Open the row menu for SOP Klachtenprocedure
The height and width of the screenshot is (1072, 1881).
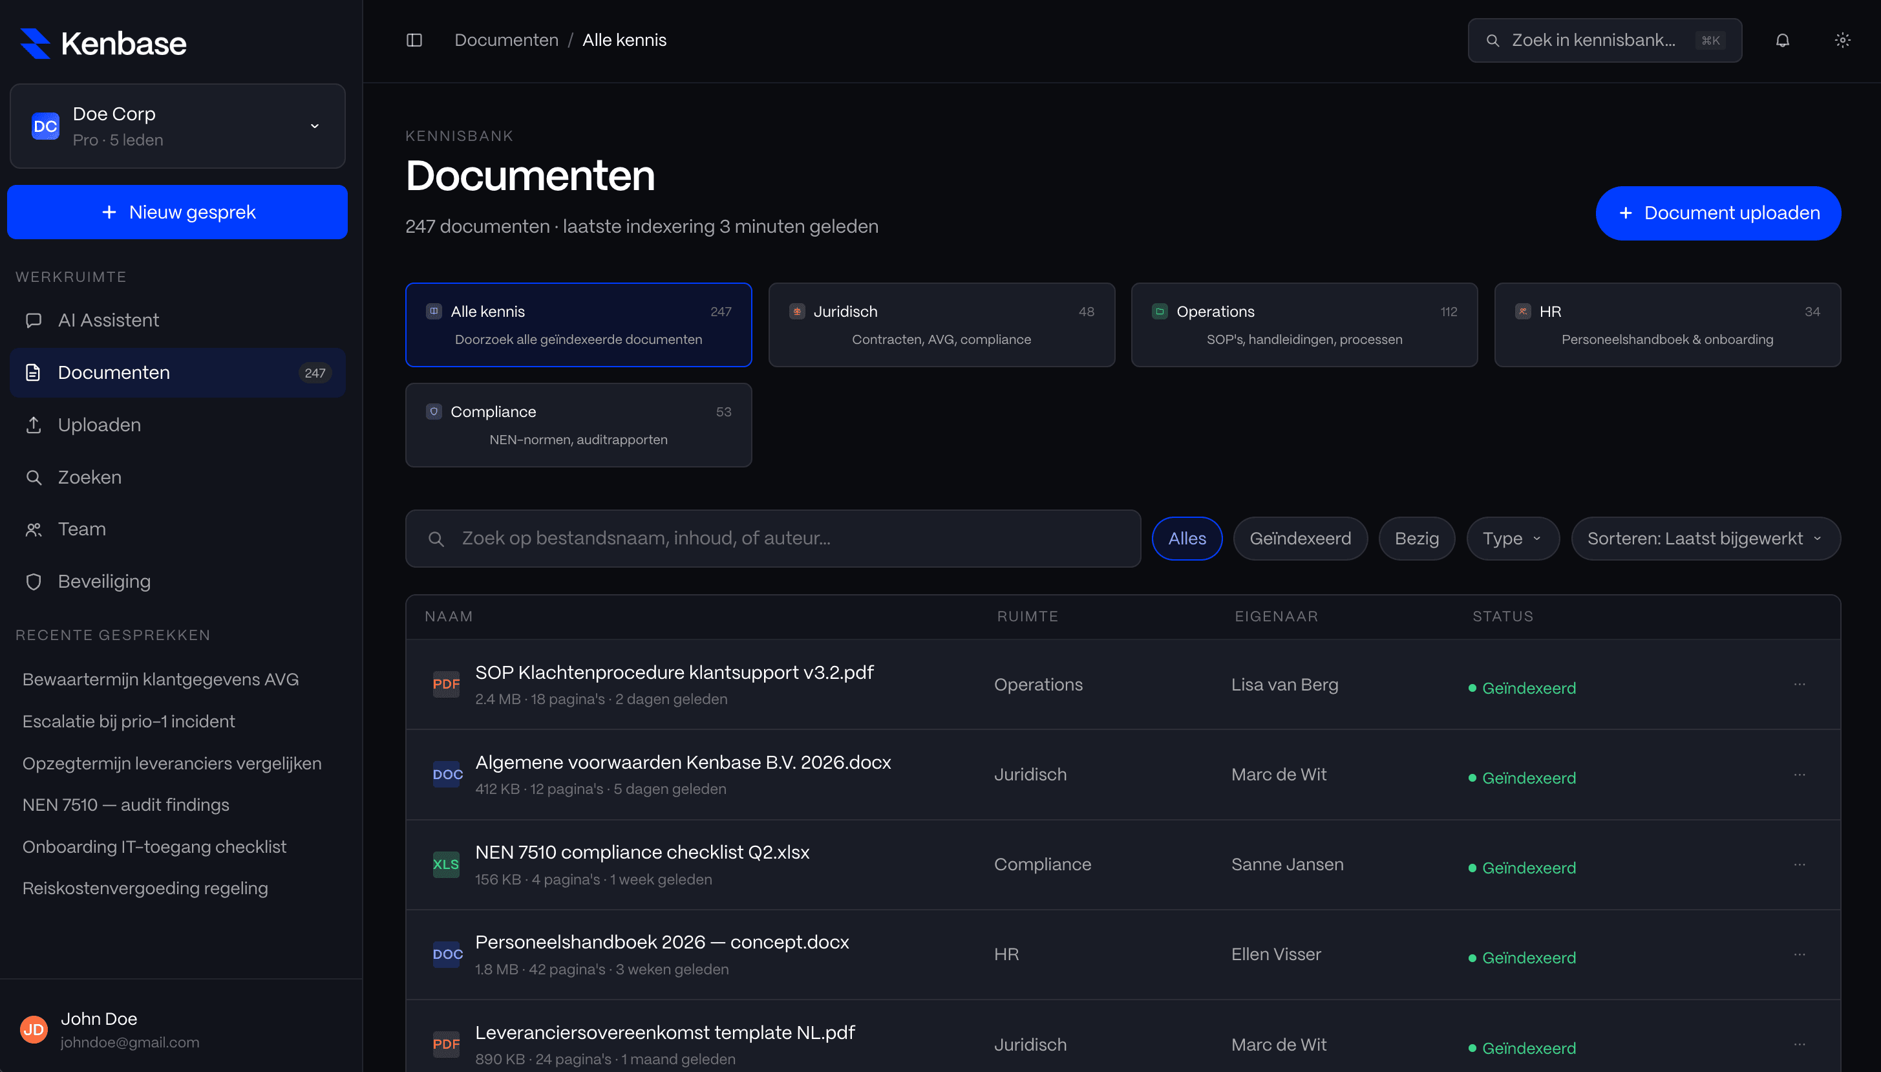pyautogui.click(x=1800, y=685)
